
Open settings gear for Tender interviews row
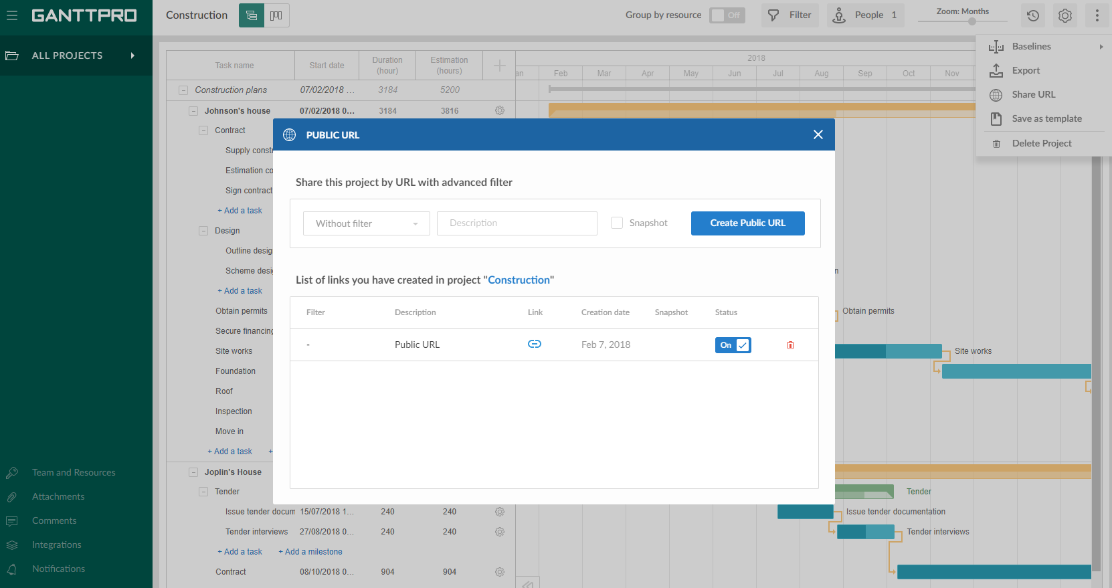pos(500,532)
